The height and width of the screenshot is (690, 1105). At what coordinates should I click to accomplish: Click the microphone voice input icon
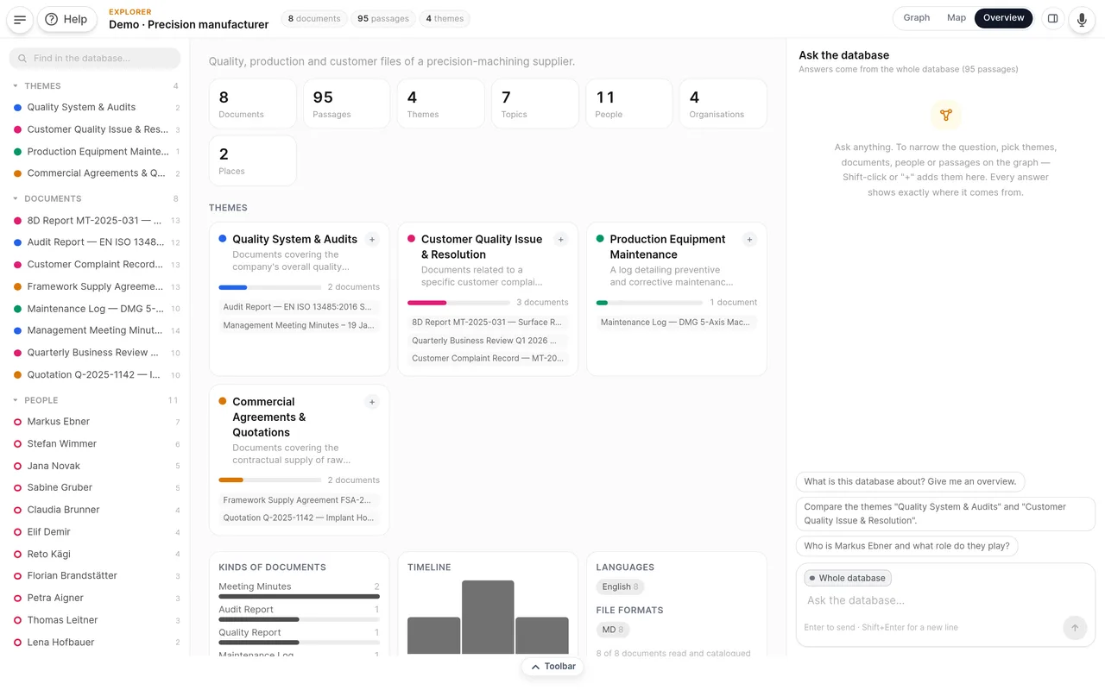[1082, 19]
